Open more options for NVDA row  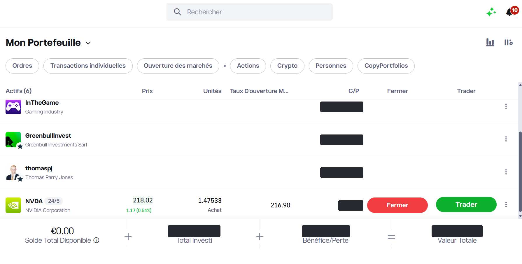tap(506, 204)
